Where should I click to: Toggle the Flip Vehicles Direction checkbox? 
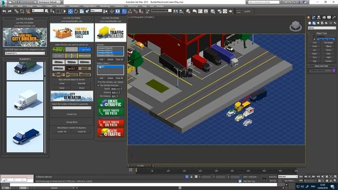click(x=98, y=85)
